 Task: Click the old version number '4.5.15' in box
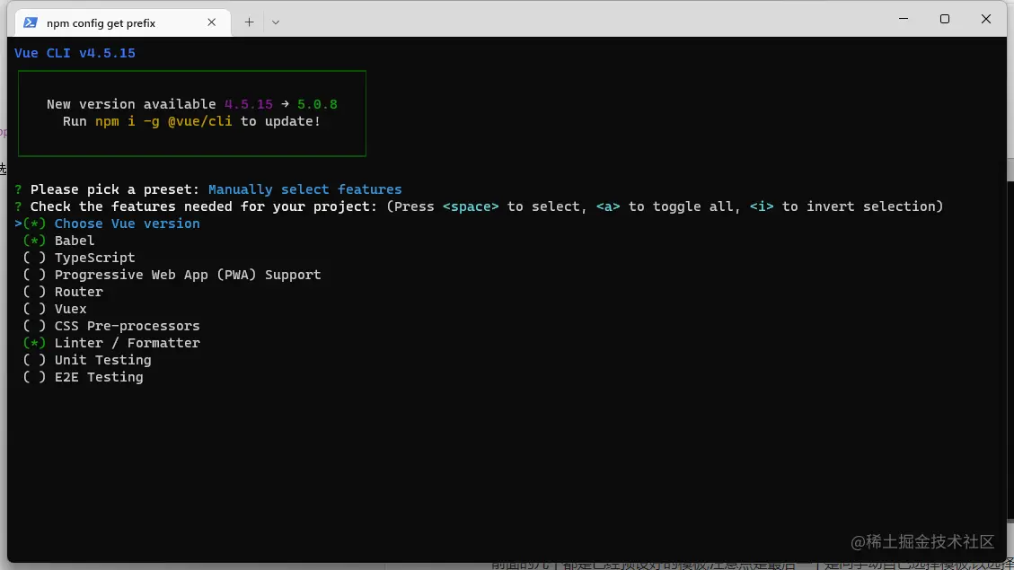tap(248, 104)
